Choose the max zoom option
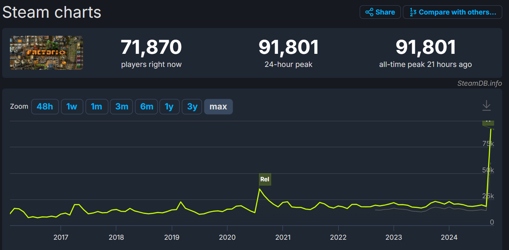509x250 pixels. point(218,107)
